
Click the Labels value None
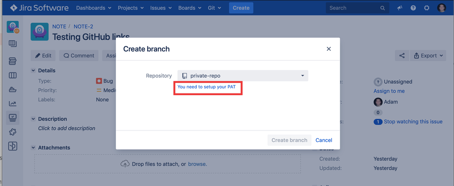(x=102, y=100)
